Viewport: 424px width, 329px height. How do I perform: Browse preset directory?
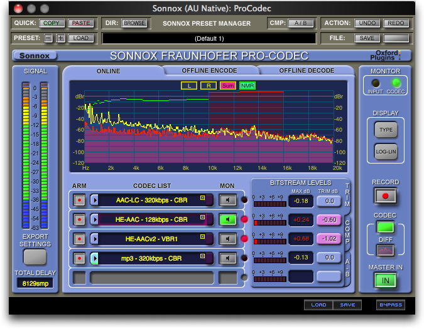tap(134, 23)
